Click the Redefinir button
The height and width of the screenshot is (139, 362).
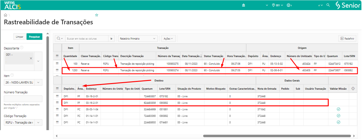(347, 38)
